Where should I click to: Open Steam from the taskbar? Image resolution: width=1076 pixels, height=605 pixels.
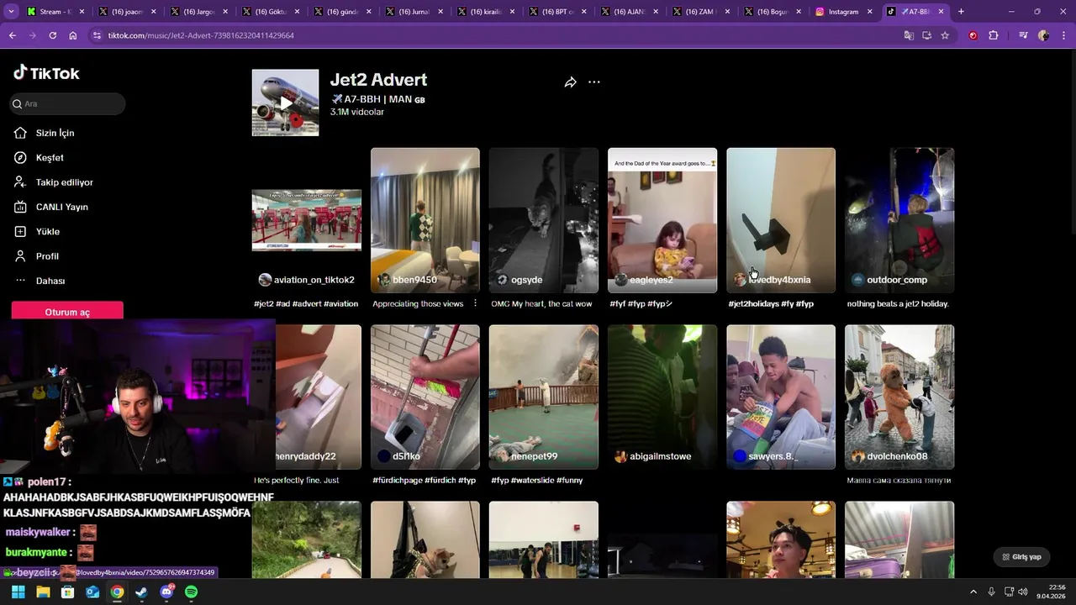[141, 592]
